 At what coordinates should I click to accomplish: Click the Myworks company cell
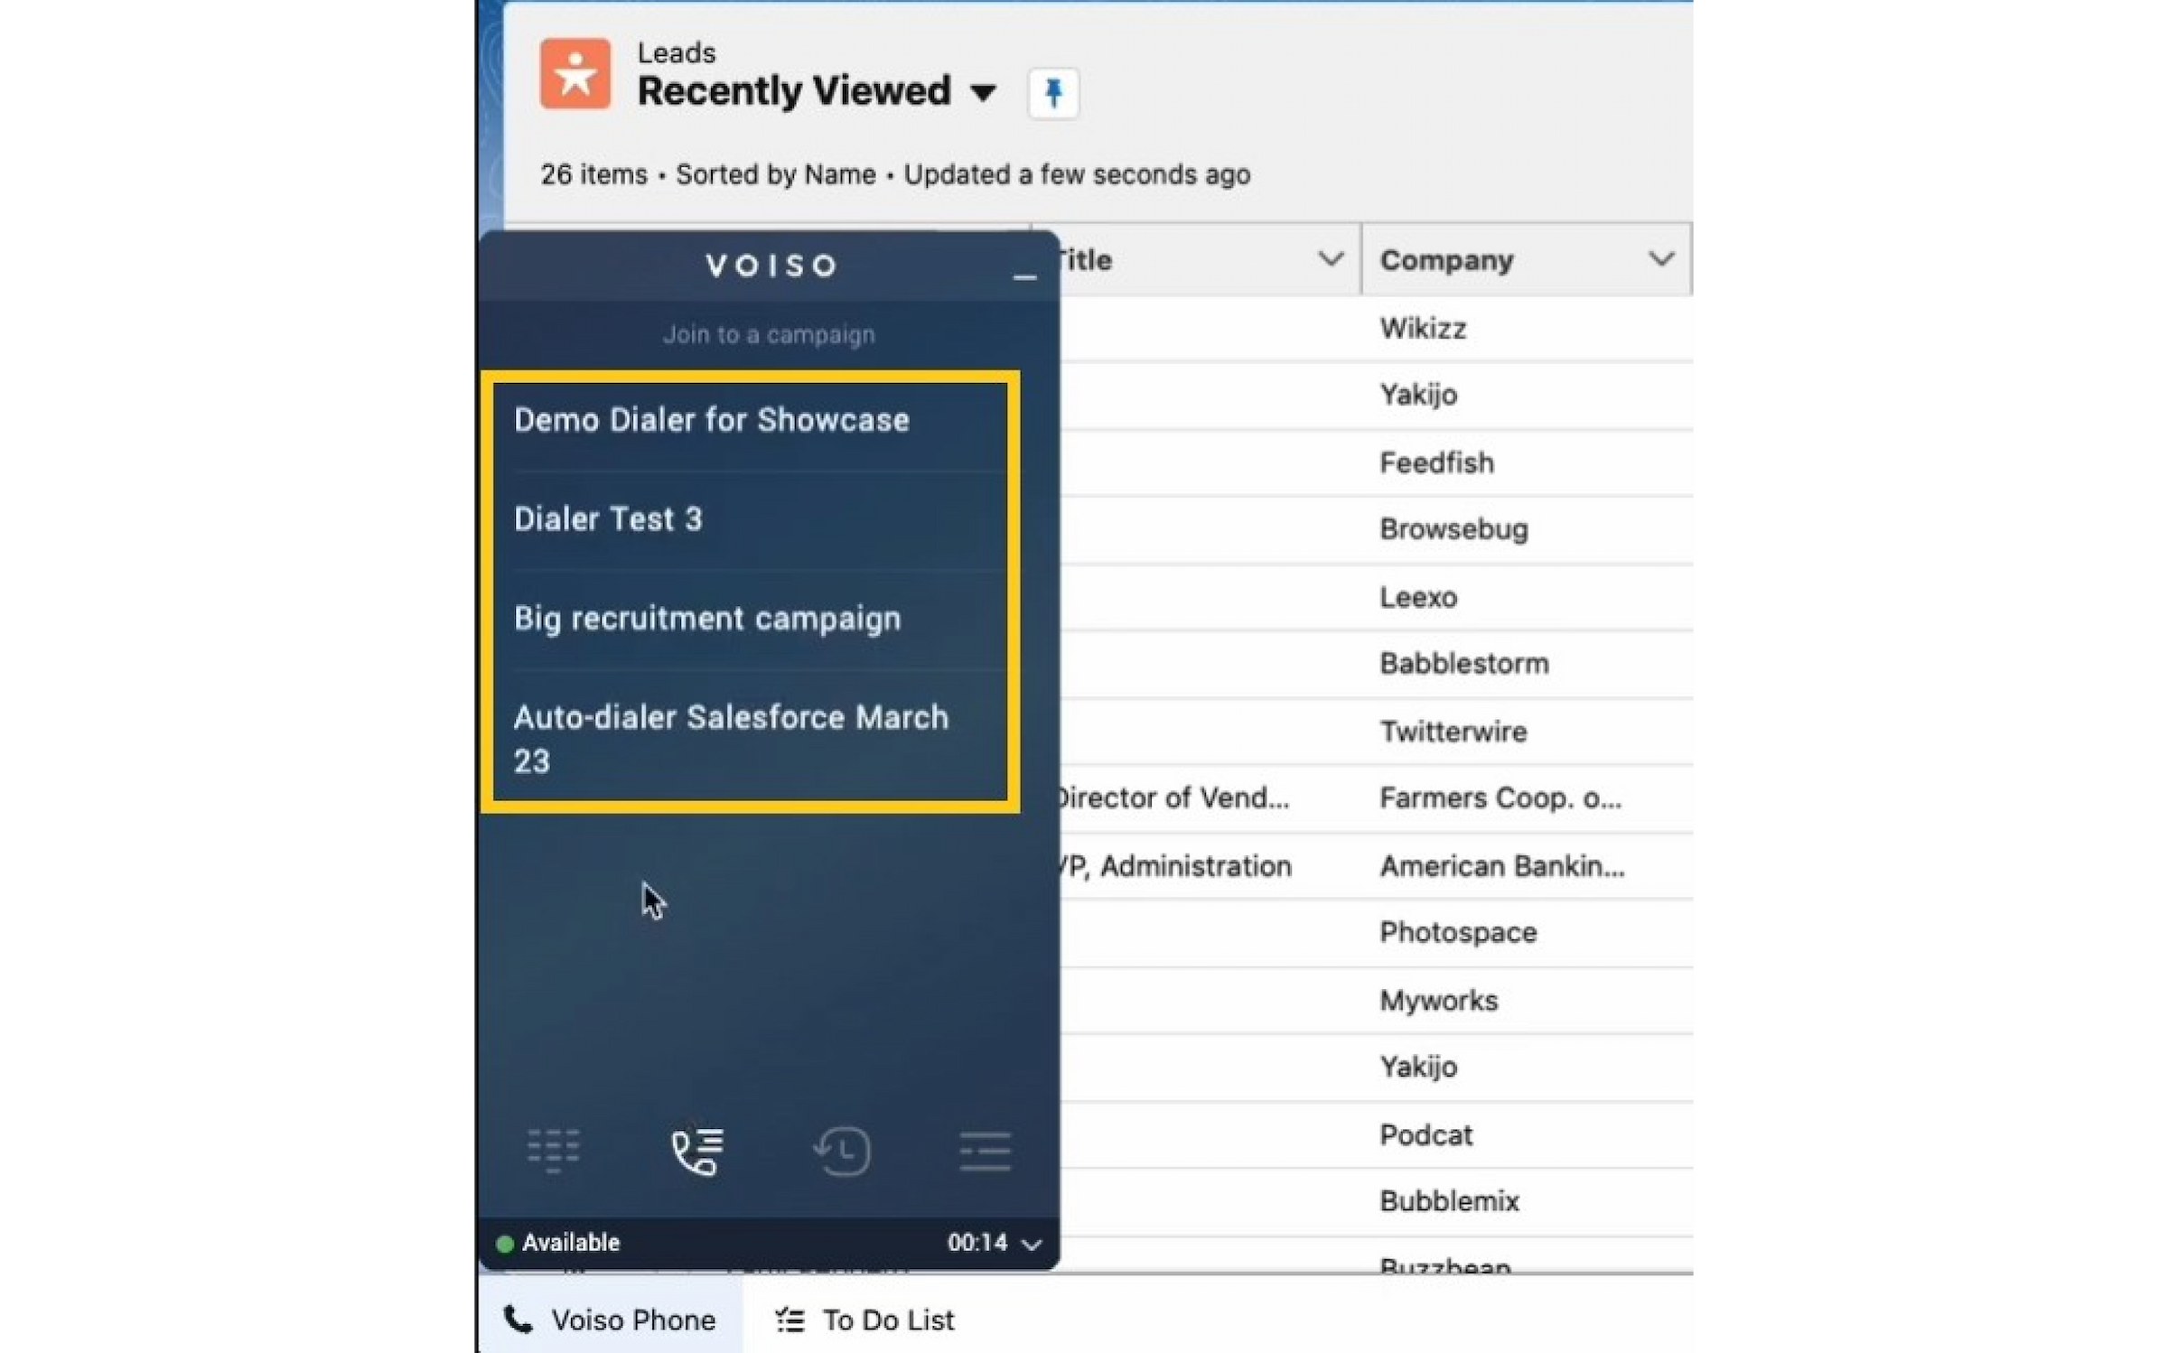tap(1438, 1000)
